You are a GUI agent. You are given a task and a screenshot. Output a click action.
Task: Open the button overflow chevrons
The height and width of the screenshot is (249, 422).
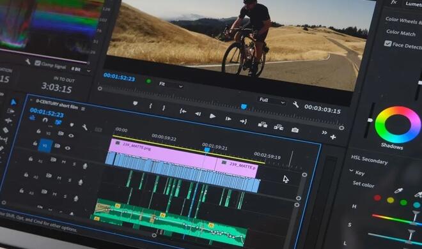(324, 132)
